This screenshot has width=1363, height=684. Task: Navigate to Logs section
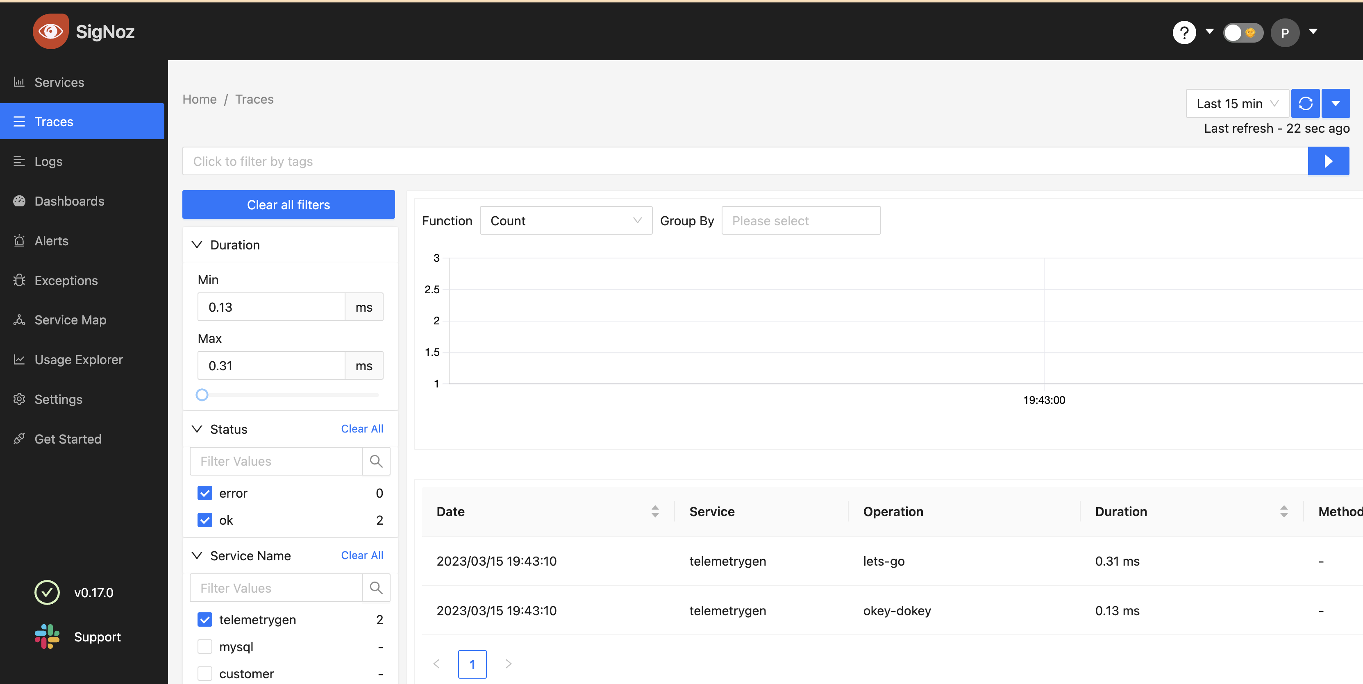(48, 161)
